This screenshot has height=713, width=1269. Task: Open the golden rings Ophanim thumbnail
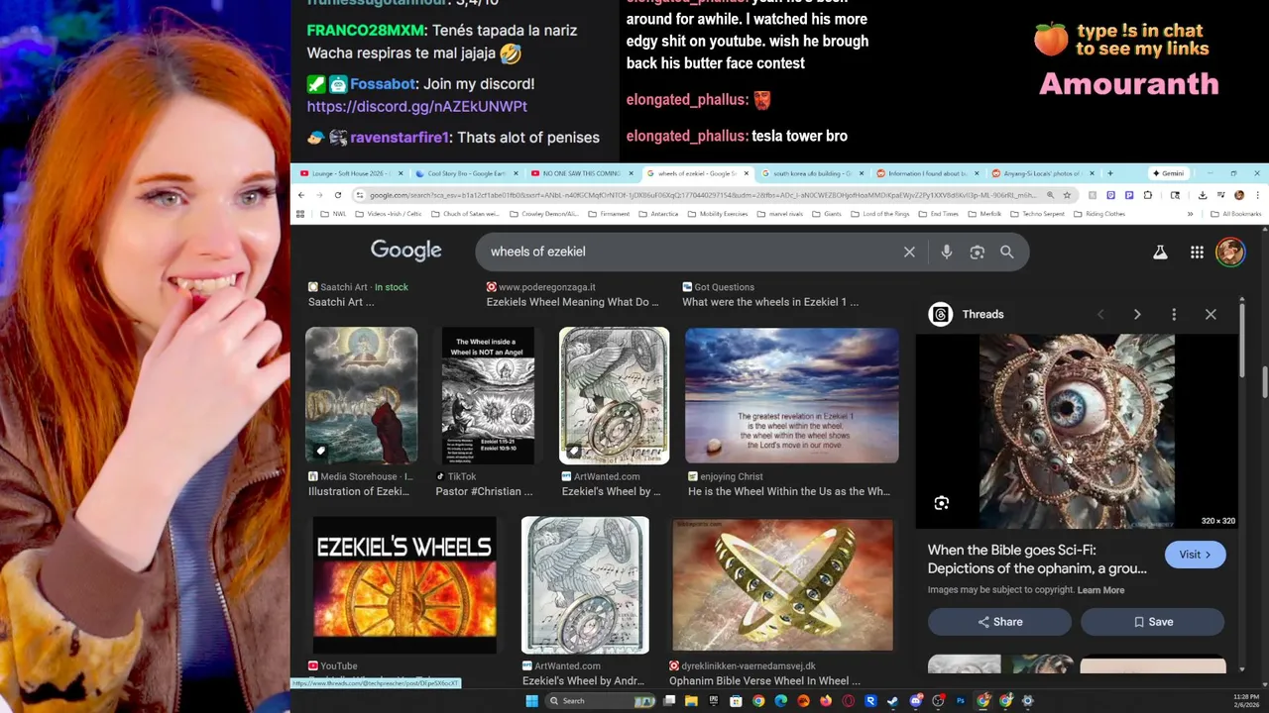[x=782, y=584]
